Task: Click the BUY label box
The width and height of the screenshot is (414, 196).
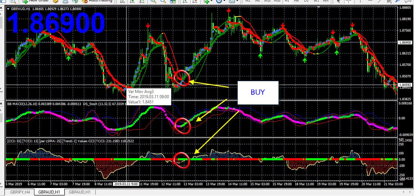Action: (x=258, y=92)
